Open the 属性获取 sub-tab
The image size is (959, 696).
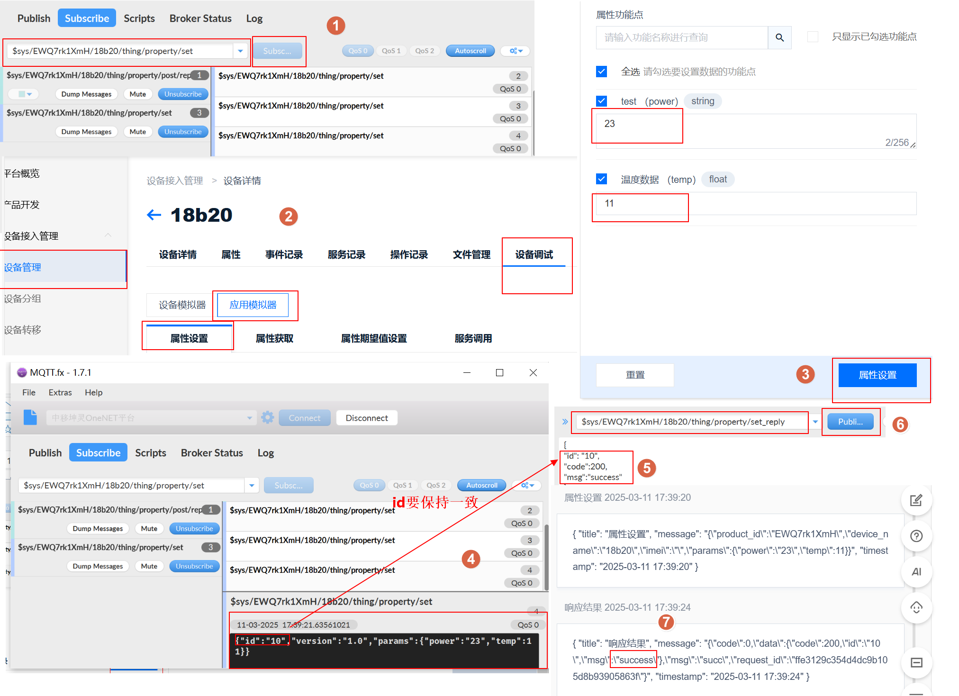[274, 338]
